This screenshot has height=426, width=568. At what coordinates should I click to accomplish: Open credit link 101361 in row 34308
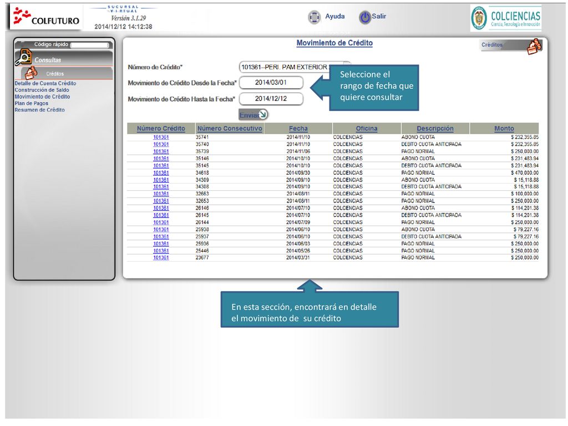[161, 186]
